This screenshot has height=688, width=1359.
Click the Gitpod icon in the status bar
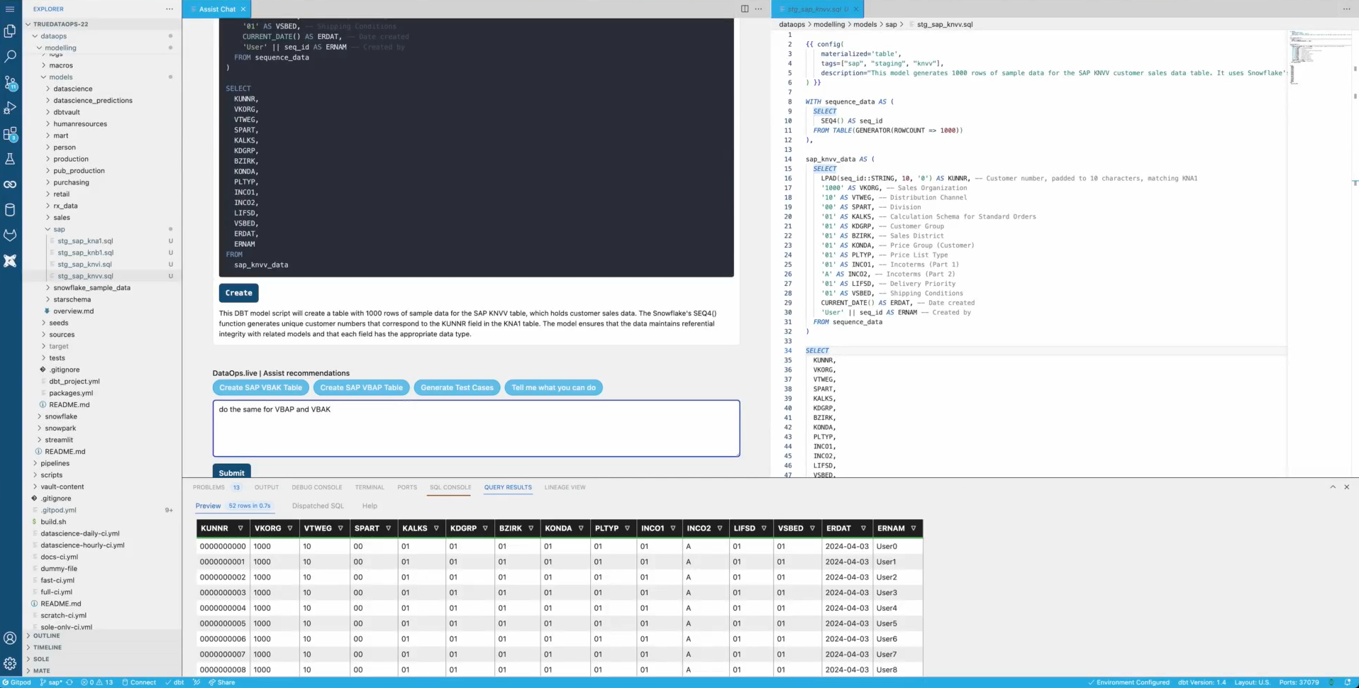pos(16,682)
